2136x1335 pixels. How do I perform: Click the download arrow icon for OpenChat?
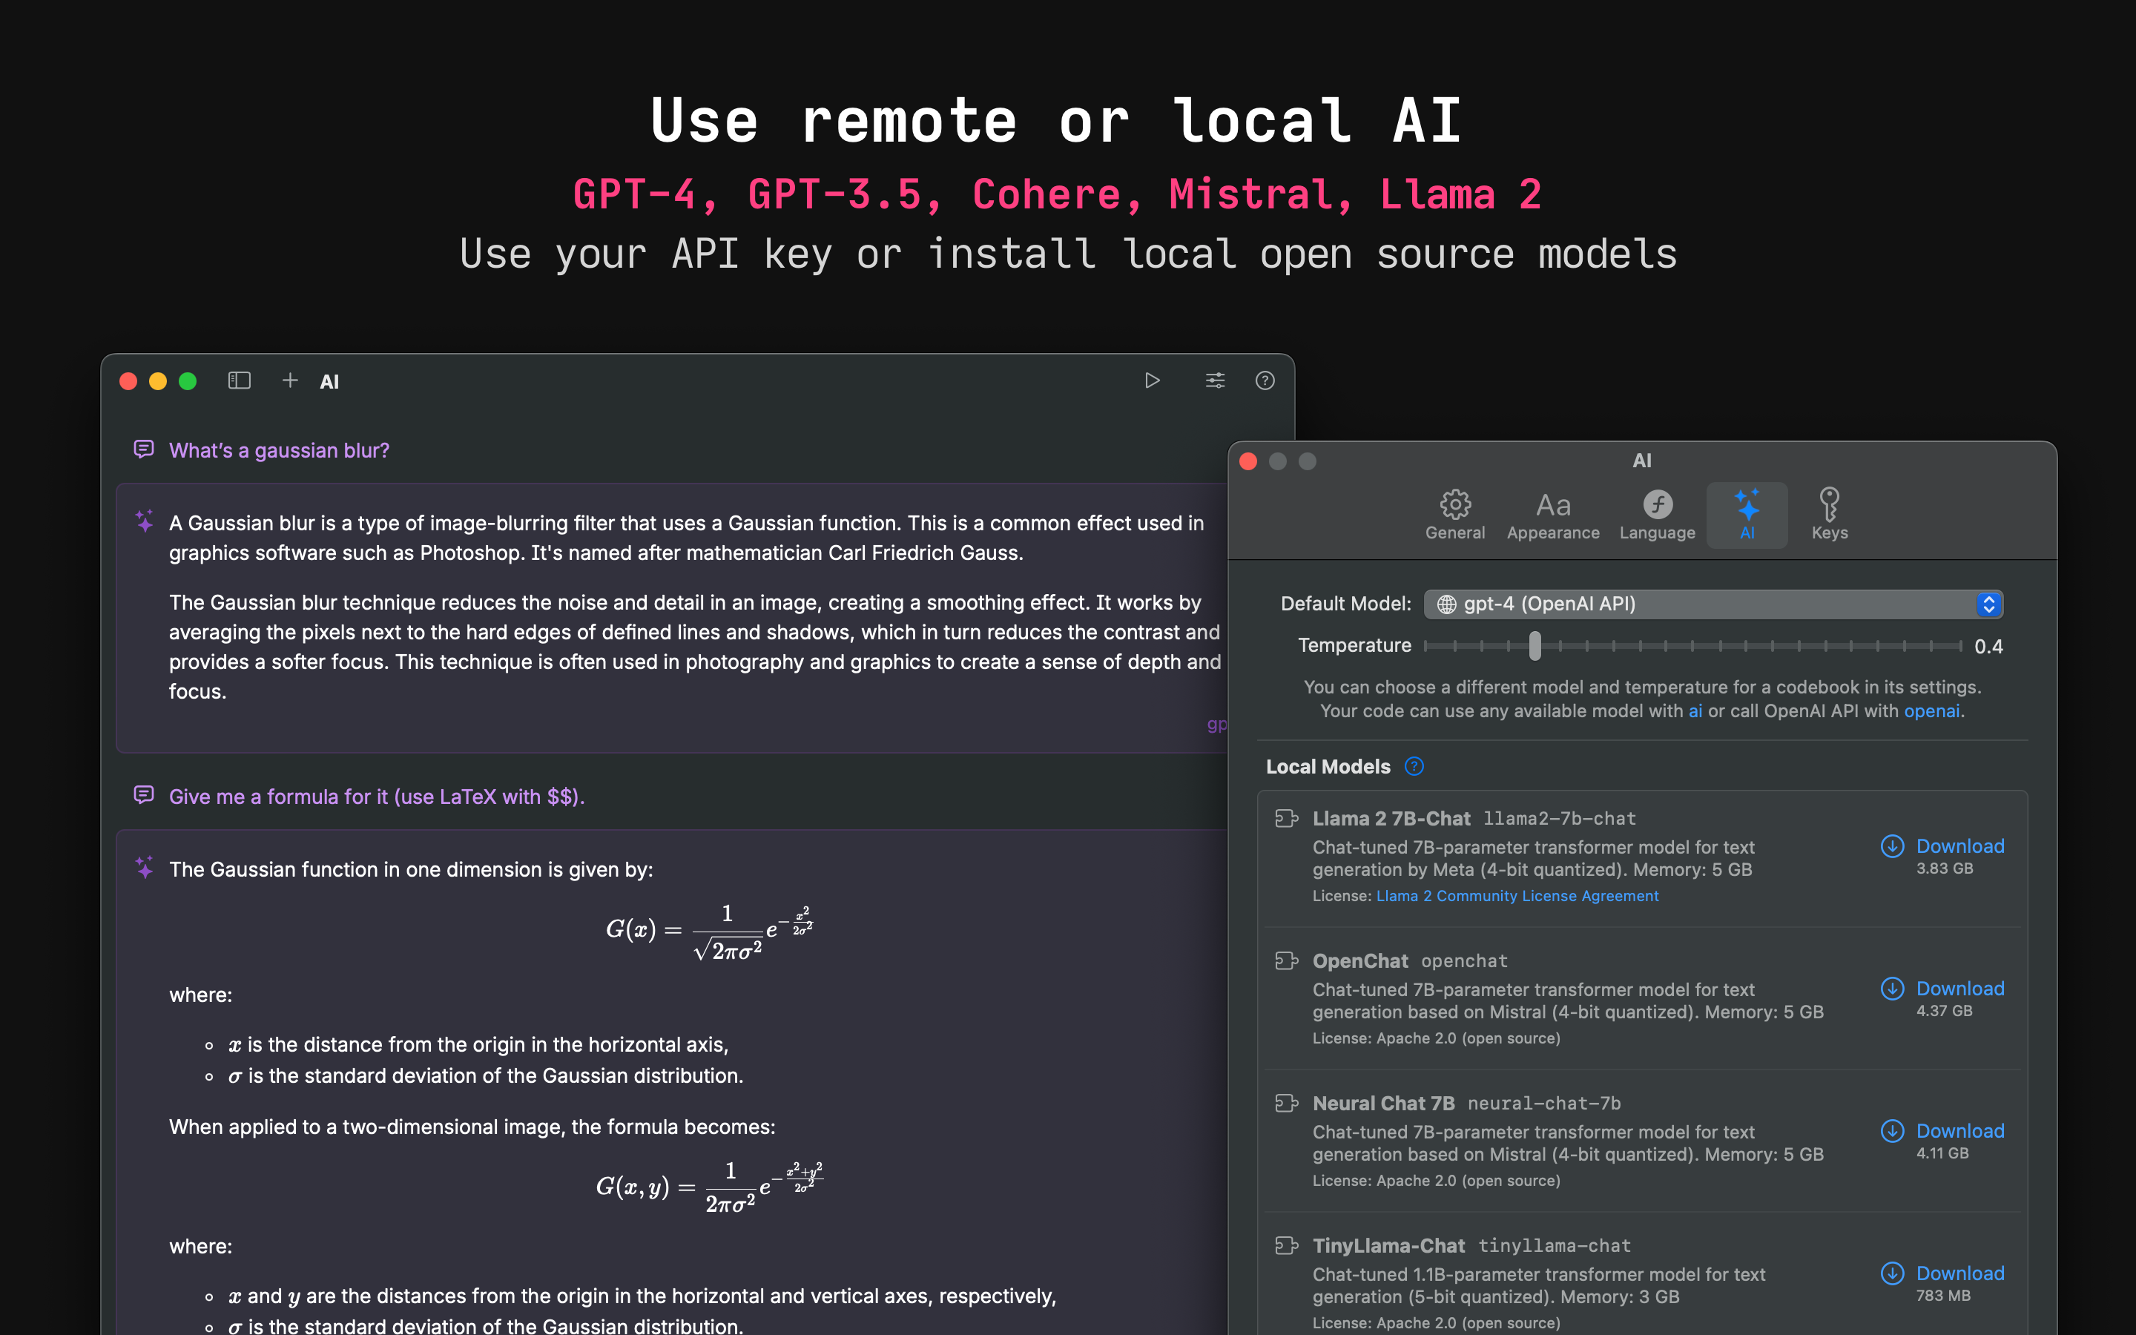coord(1893,988)
